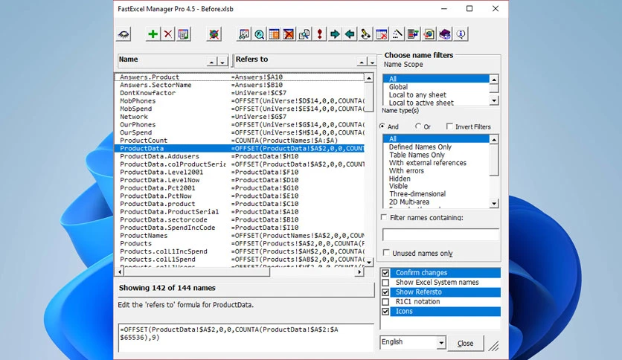This screenshot has width=622, height=360.
Task: Select Global in Name Scope list
Action: point(398,87)
